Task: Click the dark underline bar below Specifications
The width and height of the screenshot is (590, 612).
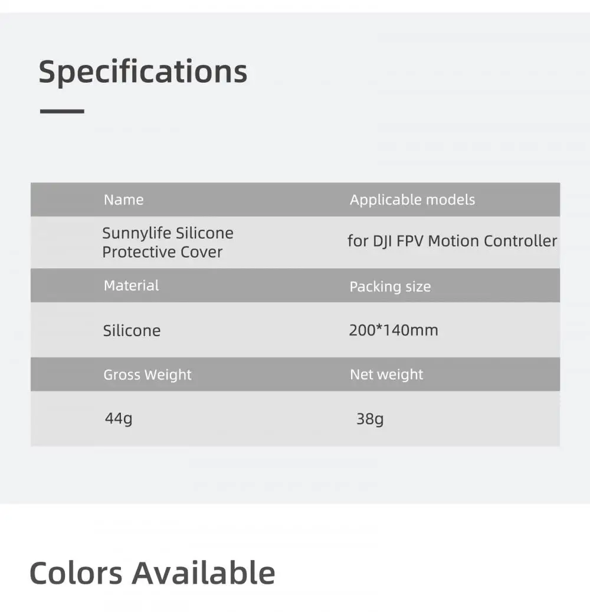Action: pyautogui.click(x=62, y=111)
